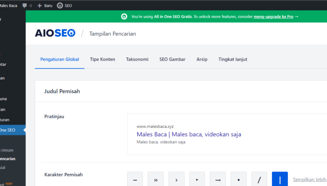Click the plus Baru new item button
This screenshot has height=186, width=327.
(x=45, y=6)
